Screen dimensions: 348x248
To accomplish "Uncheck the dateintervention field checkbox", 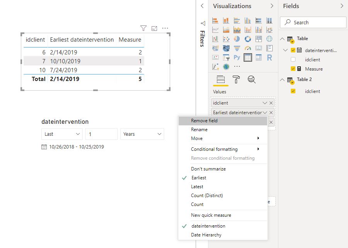I will pyautogui.click(x=293, y=50).
